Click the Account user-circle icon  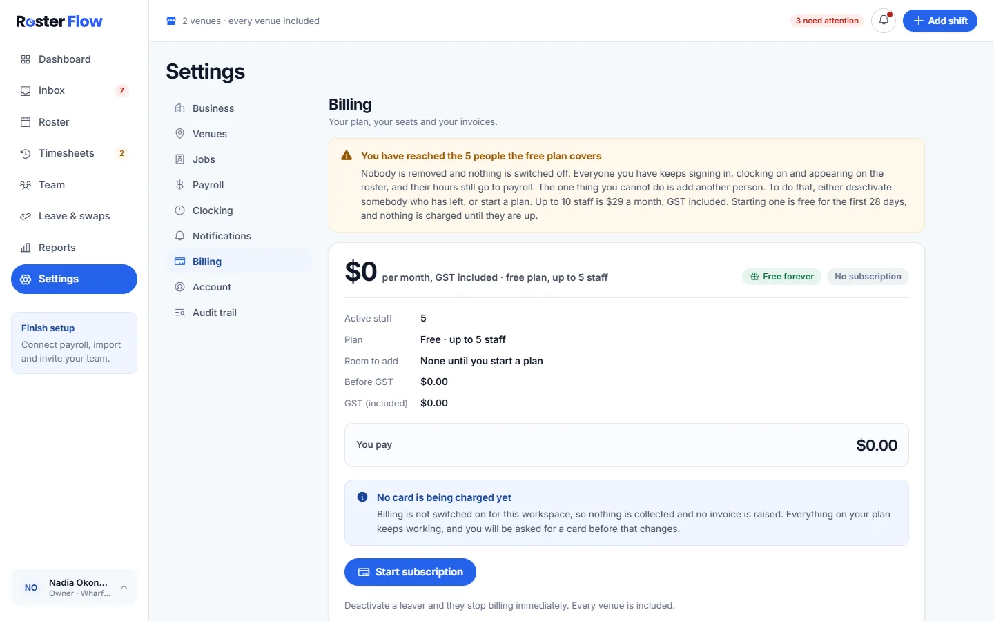[179, 287]
